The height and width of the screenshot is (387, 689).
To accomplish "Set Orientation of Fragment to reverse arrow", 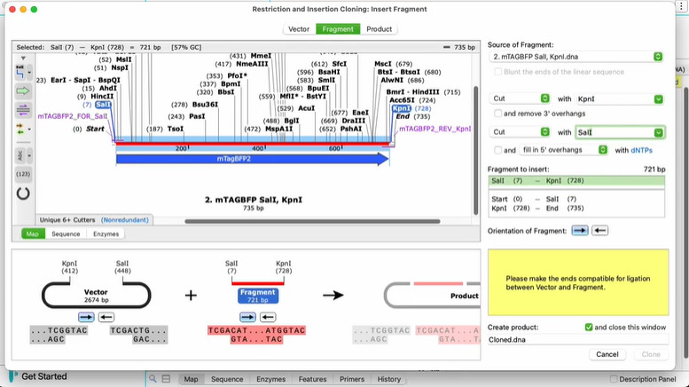I will tap(599, 231).
